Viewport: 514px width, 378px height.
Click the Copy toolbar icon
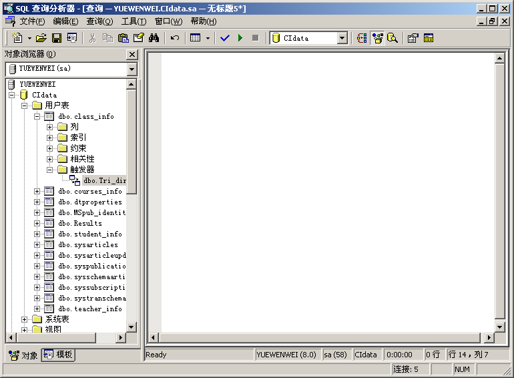[107, 38]
